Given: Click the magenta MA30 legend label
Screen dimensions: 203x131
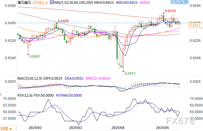Looking at the screenshot, I should tap(145, 3).
